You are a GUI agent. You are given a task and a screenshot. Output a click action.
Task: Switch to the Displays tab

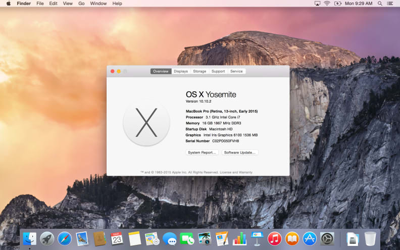point(181,71)
